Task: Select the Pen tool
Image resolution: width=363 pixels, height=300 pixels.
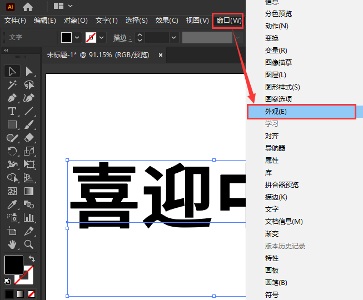Action: click(12, 98)
